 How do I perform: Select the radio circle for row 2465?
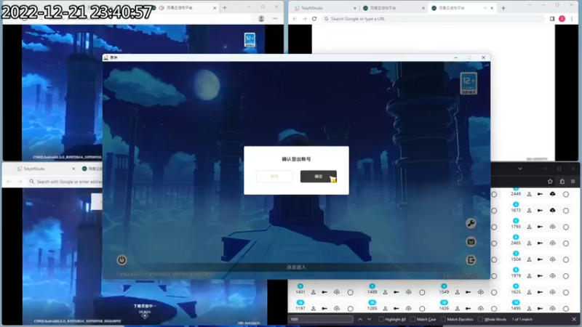(566, 243)
